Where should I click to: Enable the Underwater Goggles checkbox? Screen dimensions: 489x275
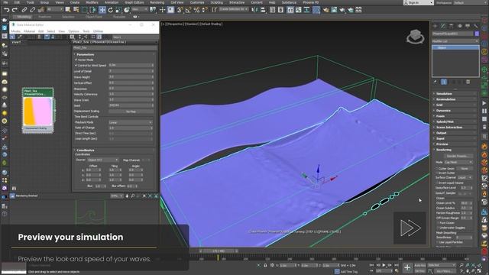[x=437, y=228]
